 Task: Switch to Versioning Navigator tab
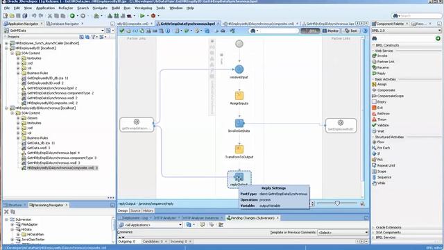(48, 205)
